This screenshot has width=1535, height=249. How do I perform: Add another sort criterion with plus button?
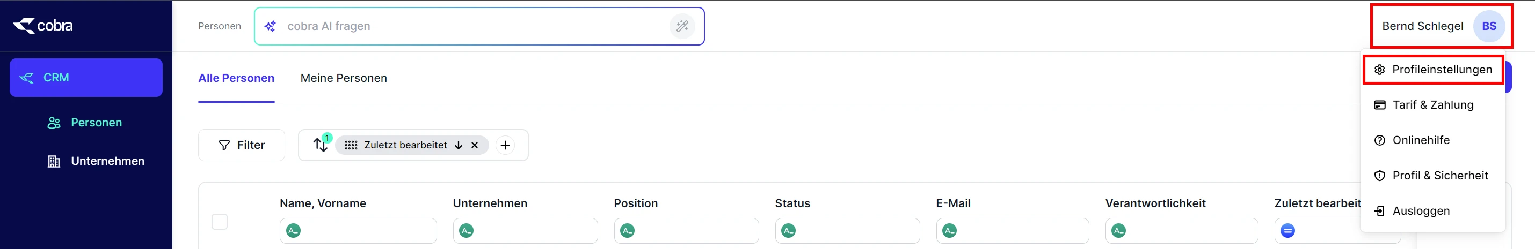(505, 145)
